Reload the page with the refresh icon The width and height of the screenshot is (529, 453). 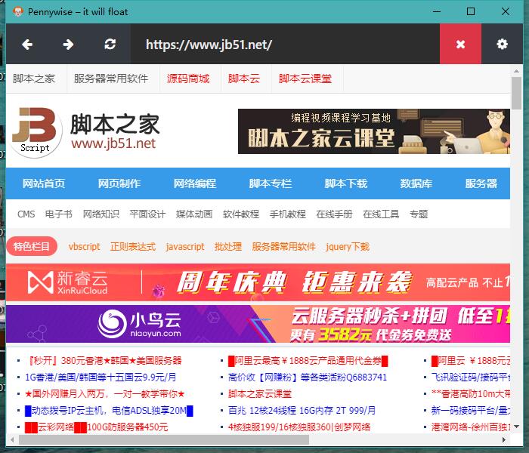(110, 44)
